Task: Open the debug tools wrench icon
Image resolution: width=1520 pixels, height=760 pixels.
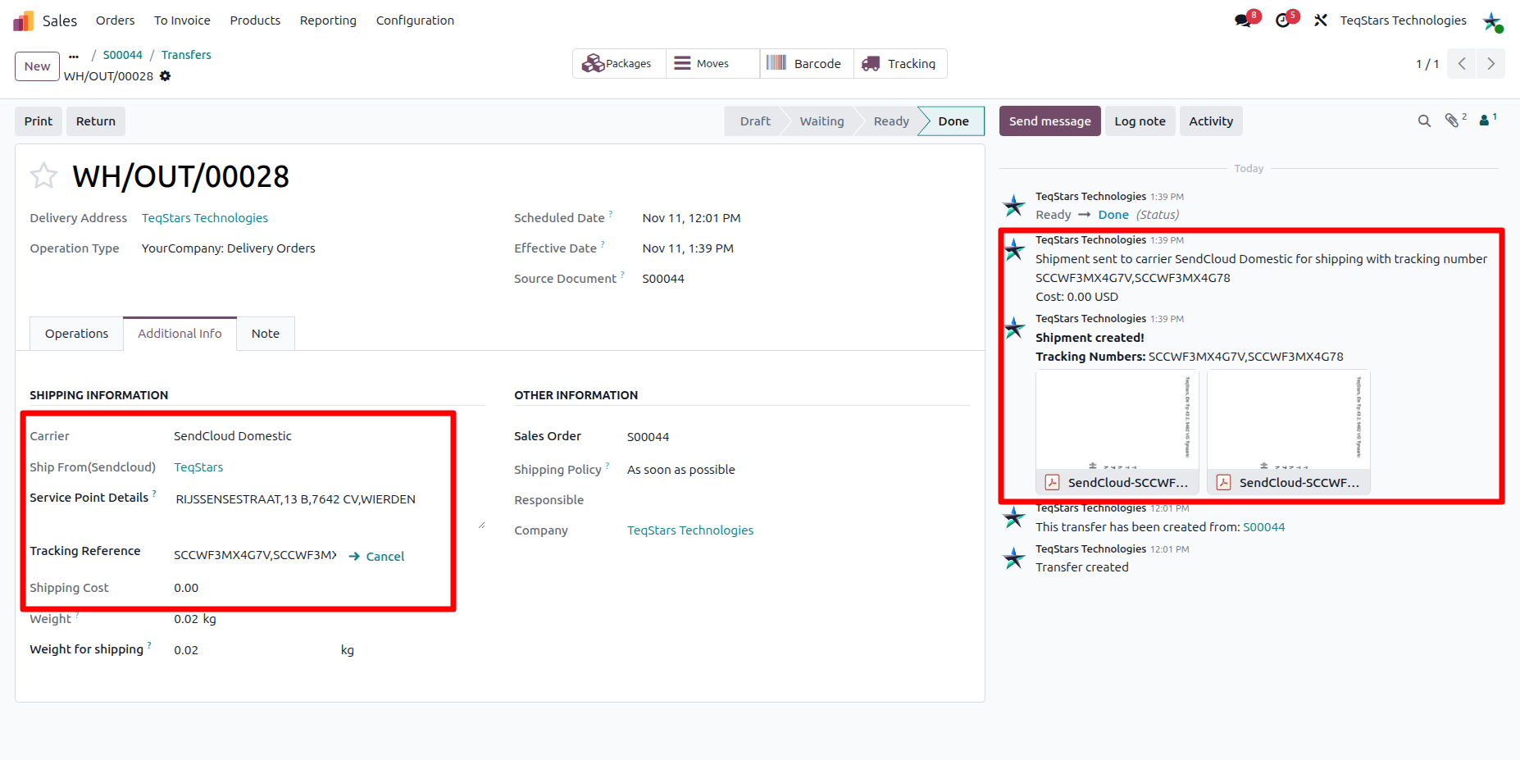Action: 1320,20
